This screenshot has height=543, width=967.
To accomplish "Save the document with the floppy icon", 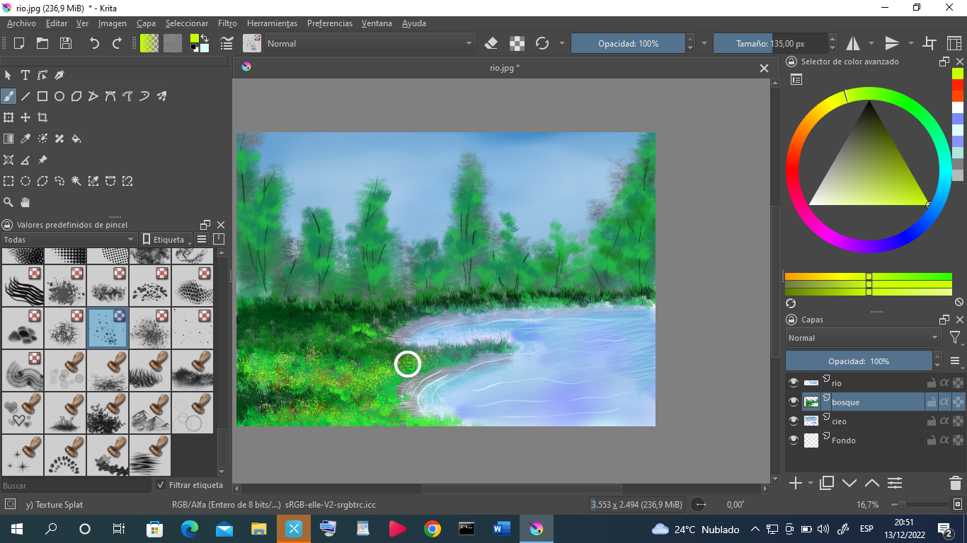I will pyautogui.click(x=66, y=43).
